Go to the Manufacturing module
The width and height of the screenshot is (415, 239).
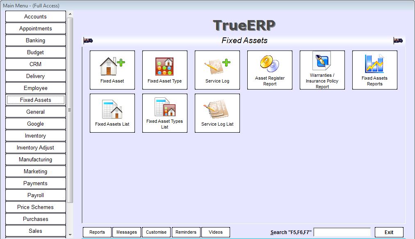click(x=36, y=160)
